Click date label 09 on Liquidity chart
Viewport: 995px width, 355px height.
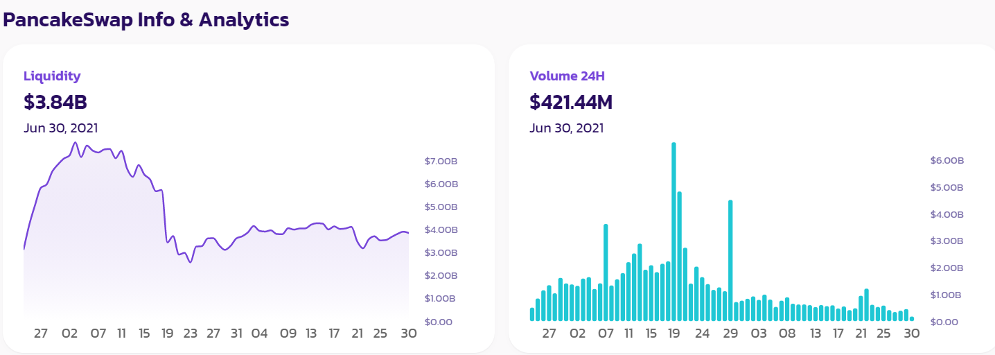pos(288,334)
